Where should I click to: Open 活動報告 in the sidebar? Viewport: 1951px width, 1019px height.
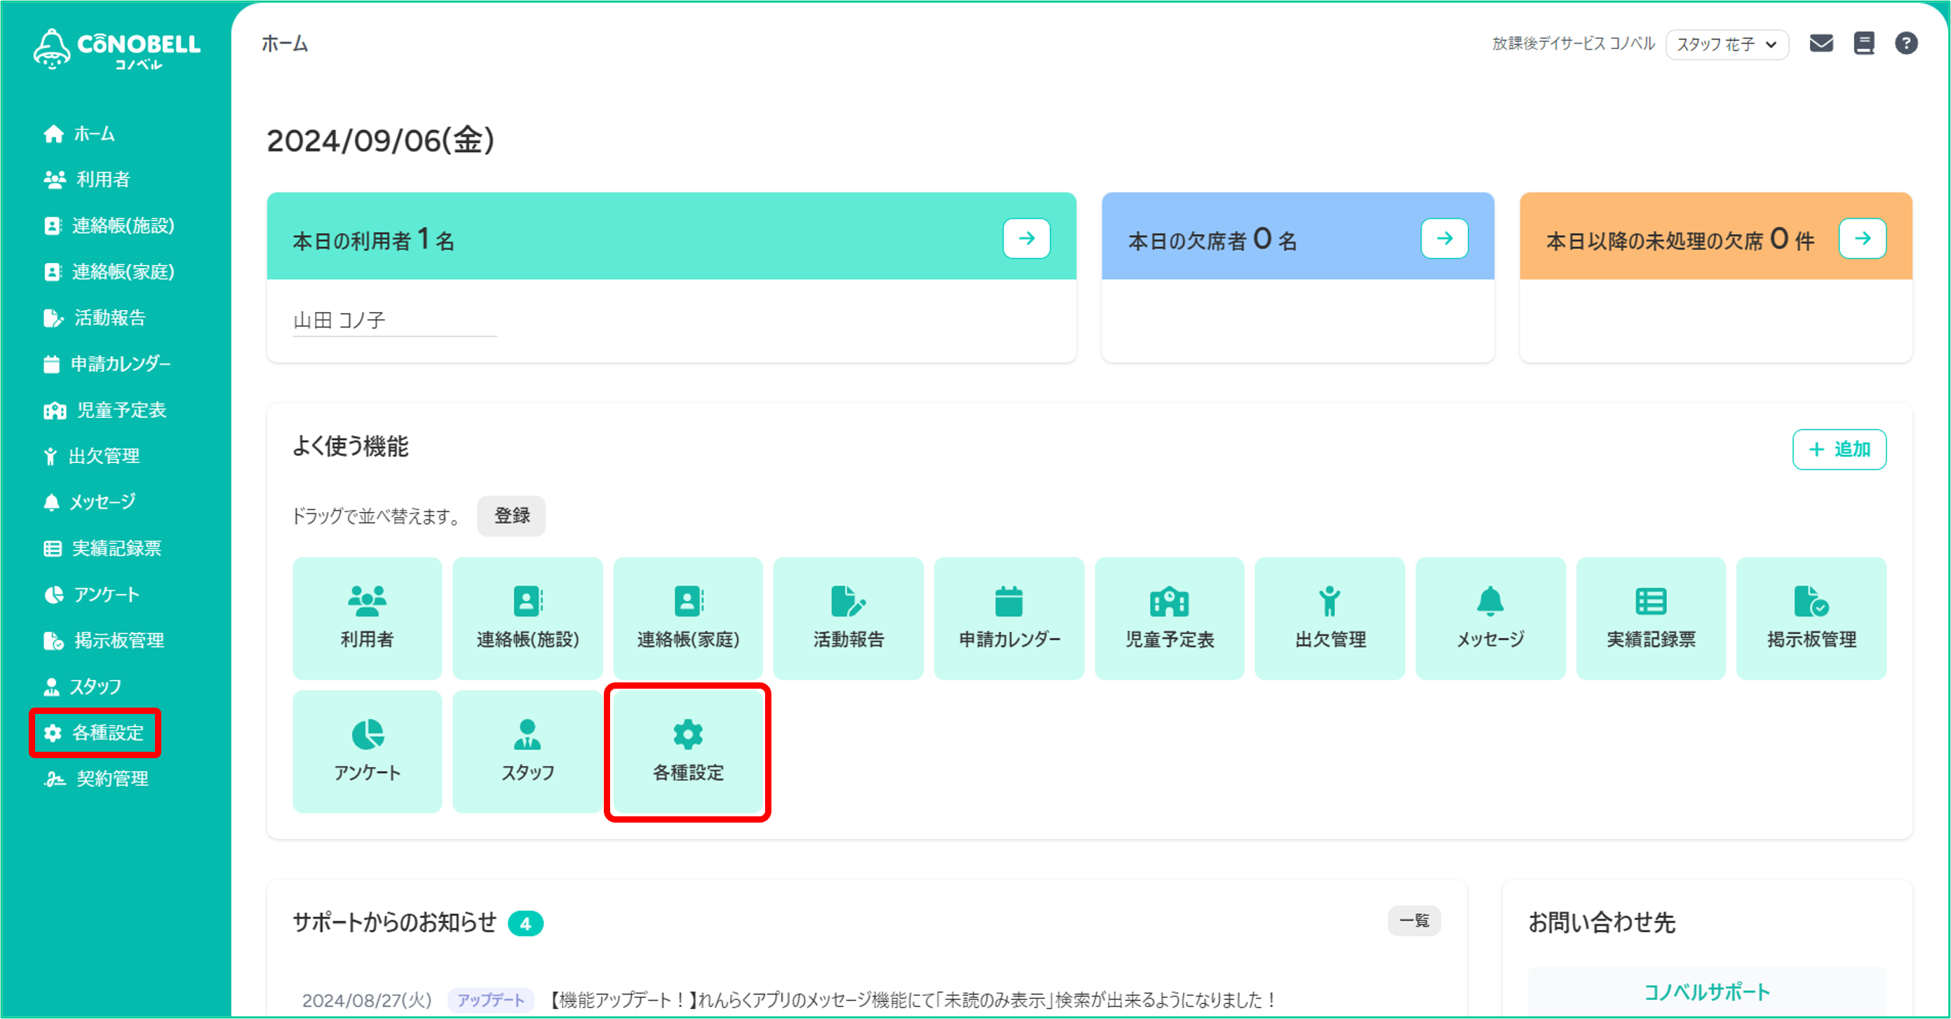point(95,318)
